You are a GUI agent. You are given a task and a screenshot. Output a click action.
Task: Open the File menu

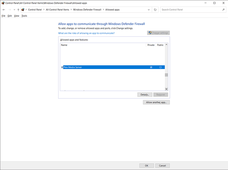coord(3,16)
